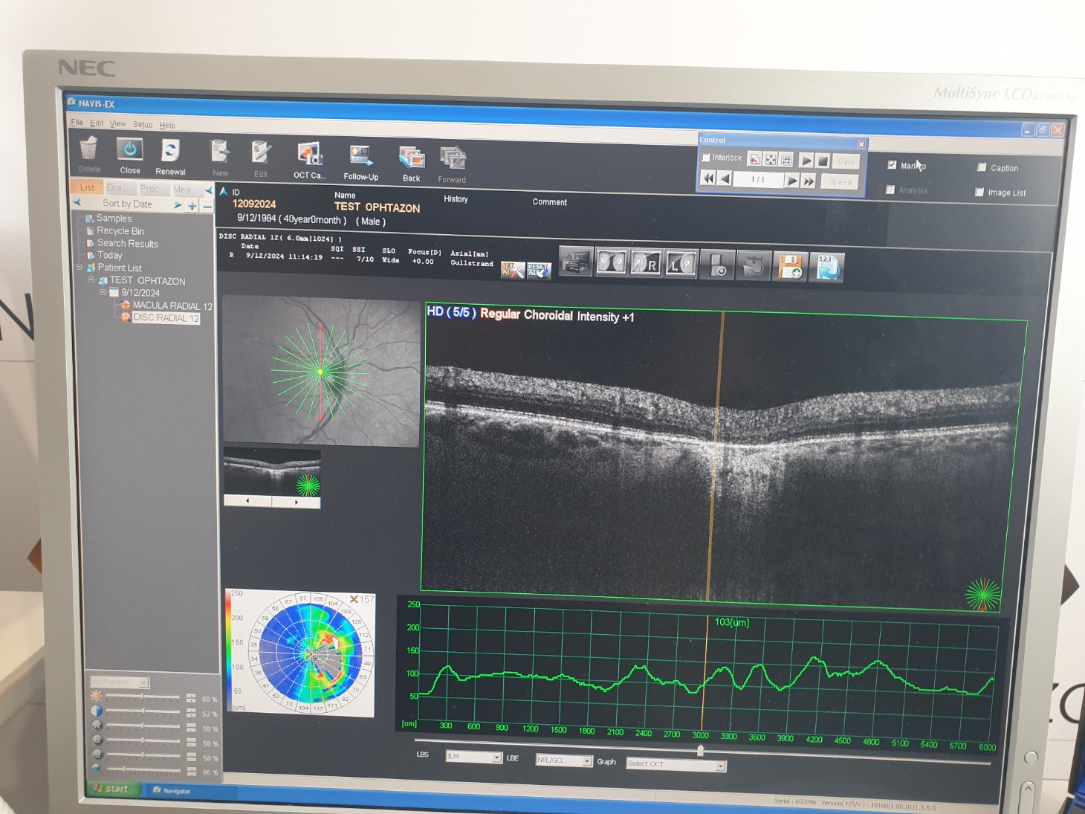Click the minus collapse-all button
Viewport: 1085px width, 814px height.
tap(207, 206)
